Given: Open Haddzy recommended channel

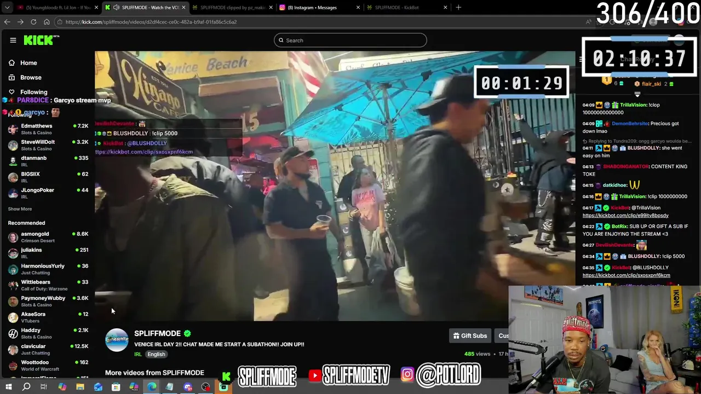Looking at the screenshot, I should tap(48, 333).
